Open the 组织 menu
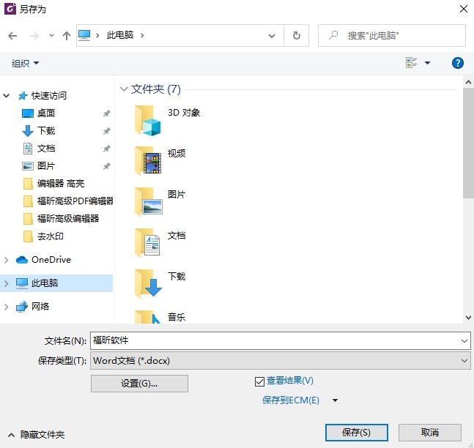Screen dimensions: 474x448 [25, 63]
